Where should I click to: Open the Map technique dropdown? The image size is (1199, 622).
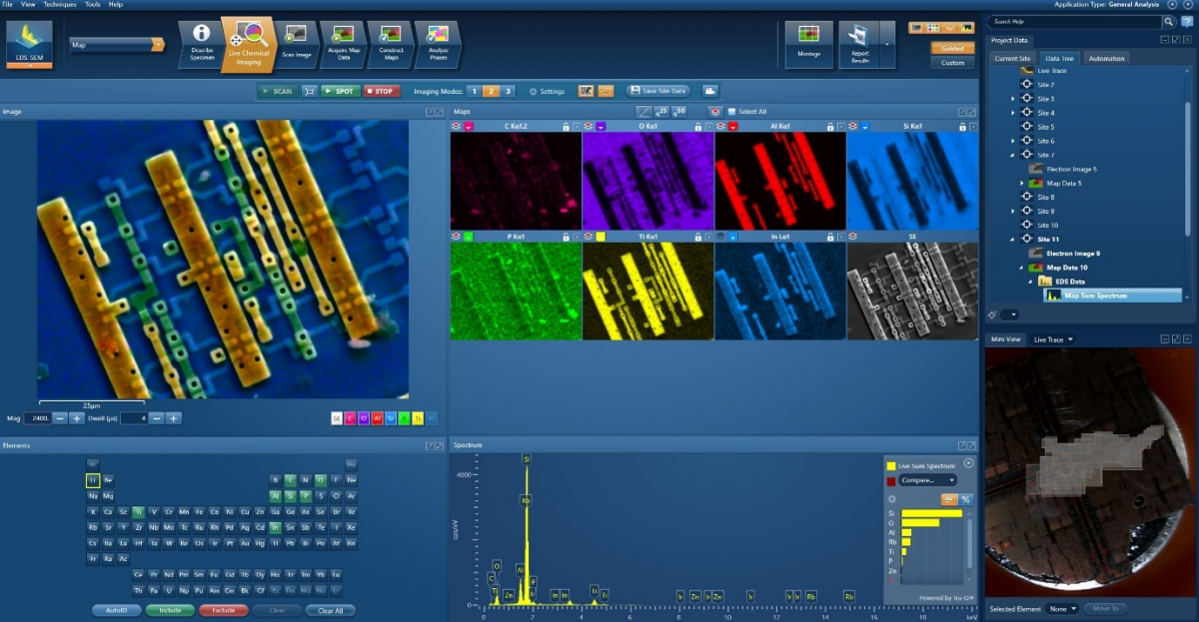pos(157,44)
